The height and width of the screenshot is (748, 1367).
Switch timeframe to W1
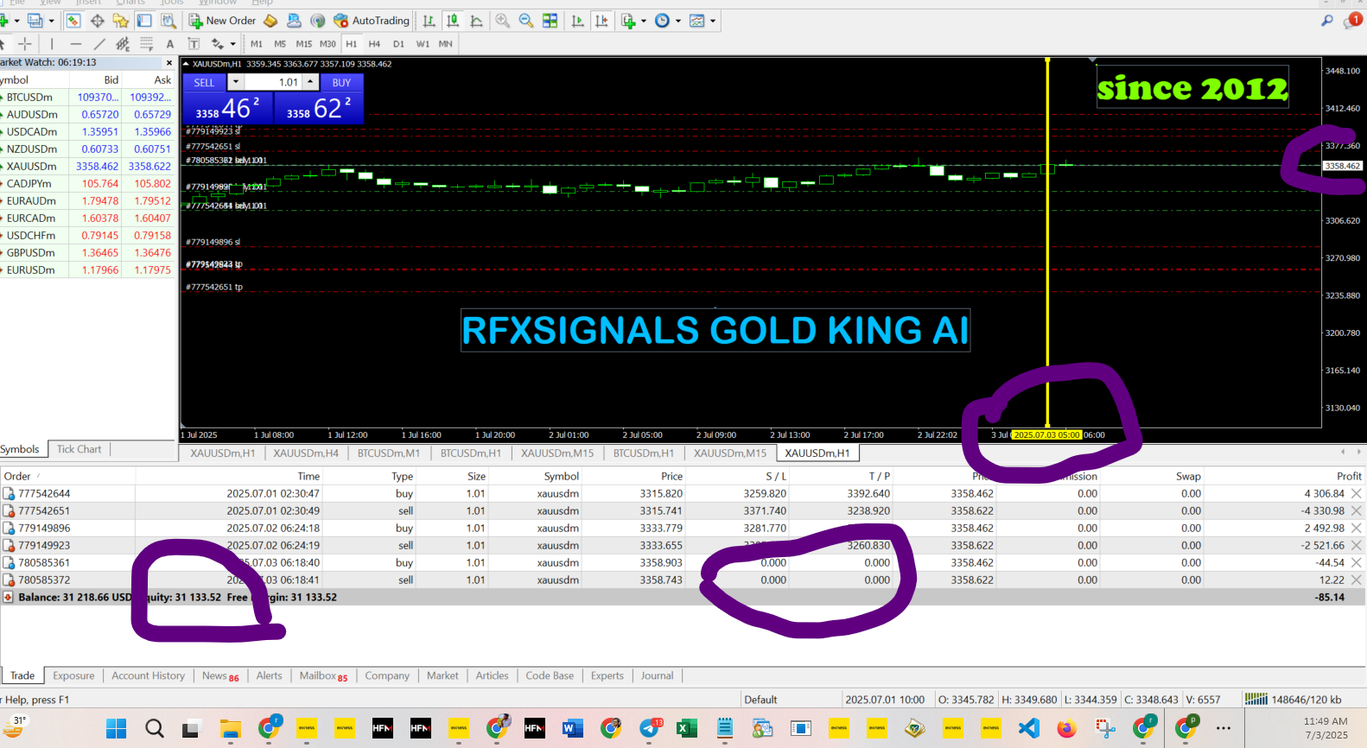[x=423, y=44]
